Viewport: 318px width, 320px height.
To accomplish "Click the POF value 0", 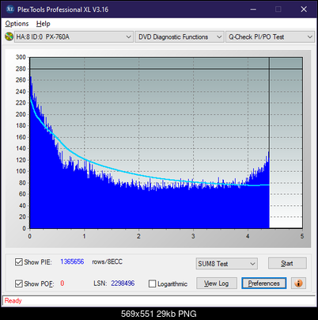I will 62,284.
